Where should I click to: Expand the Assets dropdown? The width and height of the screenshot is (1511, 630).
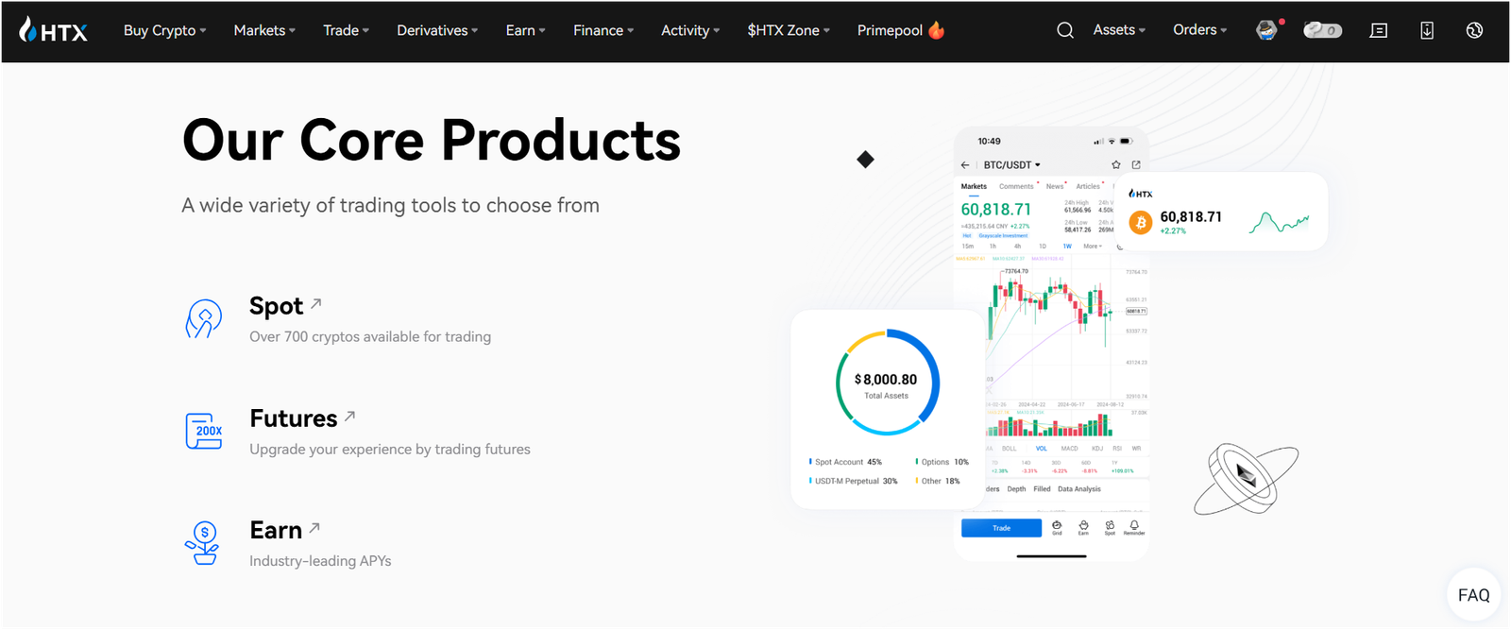[1119, 30]
